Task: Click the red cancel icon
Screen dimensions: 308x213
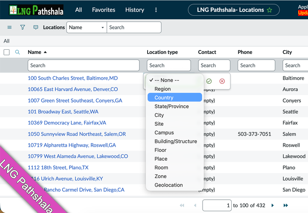Action: click(x=222, y=81)
